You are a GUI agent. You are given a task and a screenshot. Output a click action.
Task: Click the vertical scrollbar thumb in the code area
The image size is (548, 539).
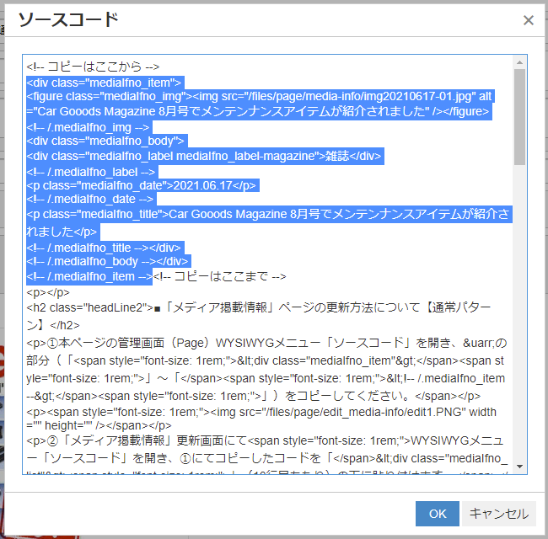(519, 118)
